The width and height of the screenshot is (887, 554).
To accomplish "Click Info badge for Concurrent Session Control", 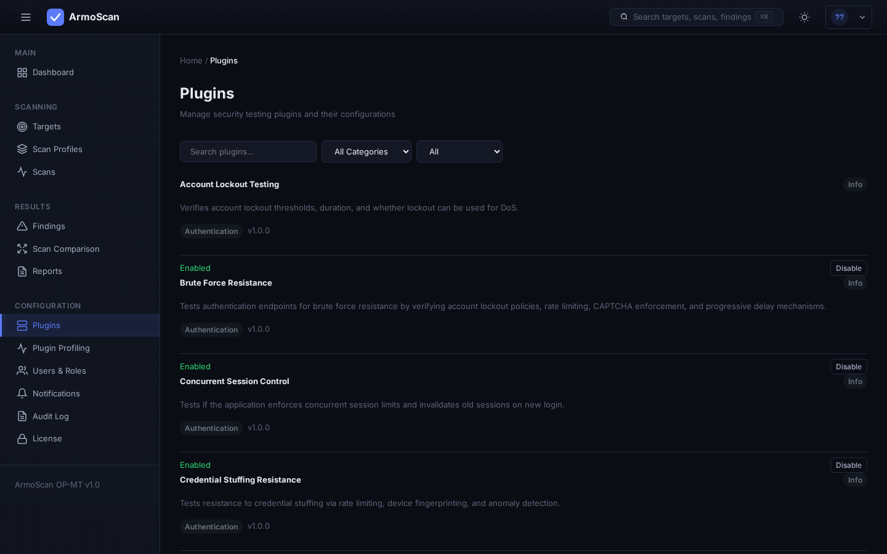I will click(x=855, y=382).
